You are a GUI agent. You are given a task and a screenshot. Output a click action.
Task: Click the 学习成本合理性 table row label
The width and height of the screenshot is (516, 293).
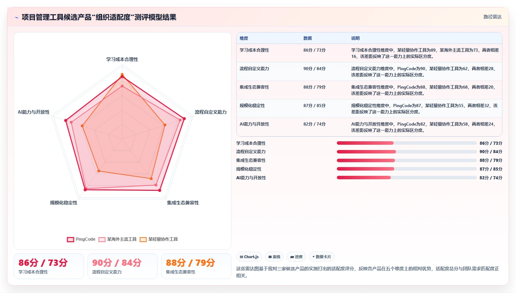click(254, 50)
